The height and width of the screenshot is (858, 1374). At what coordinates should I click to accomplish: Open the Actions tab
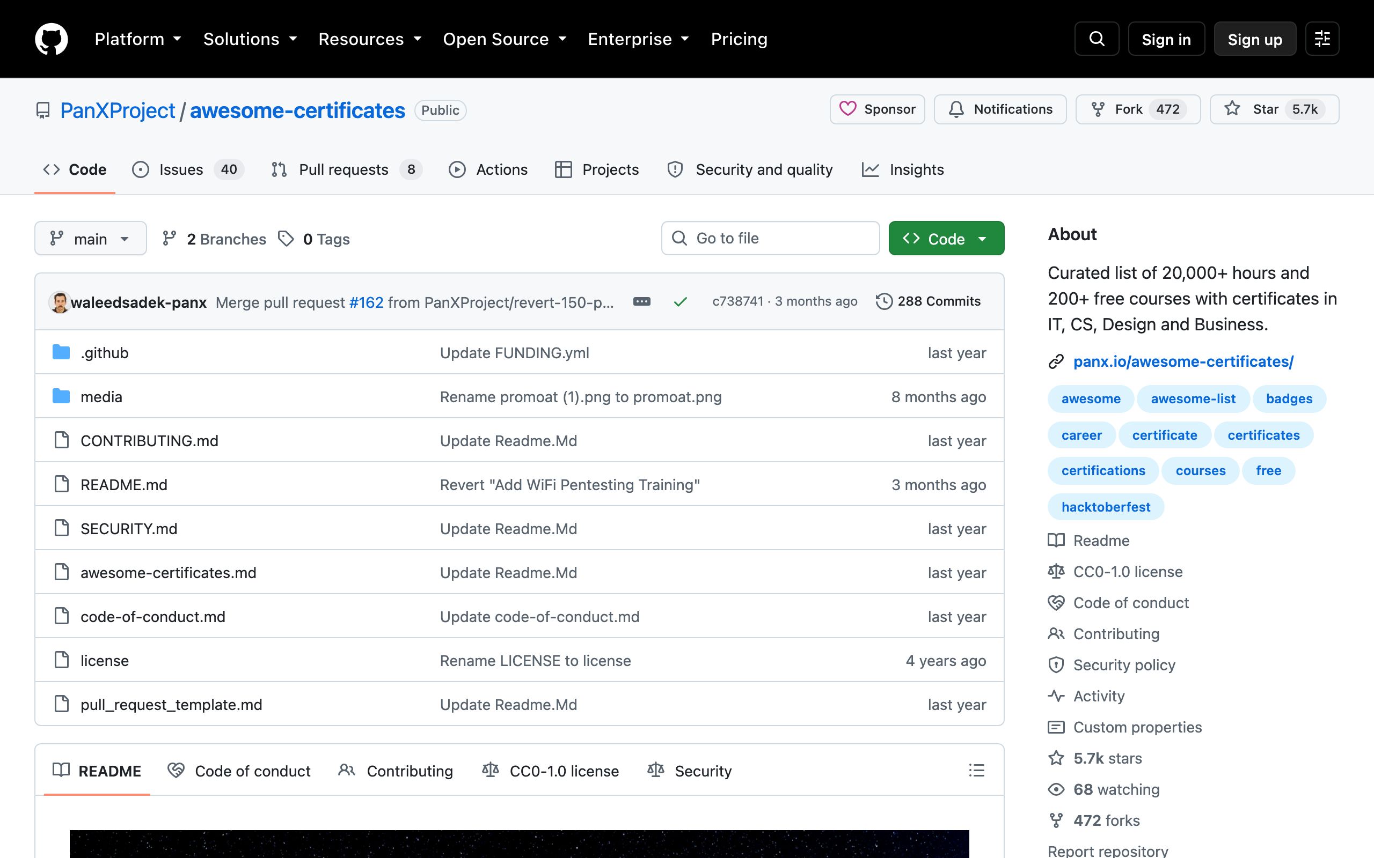click(x=488, y=169)
